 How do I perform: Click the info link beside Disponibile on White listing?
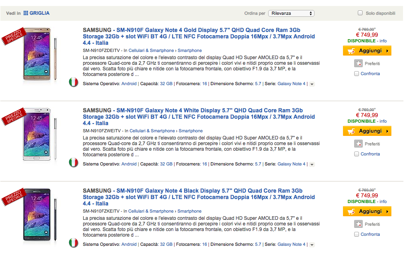click(x=383, y=121)
